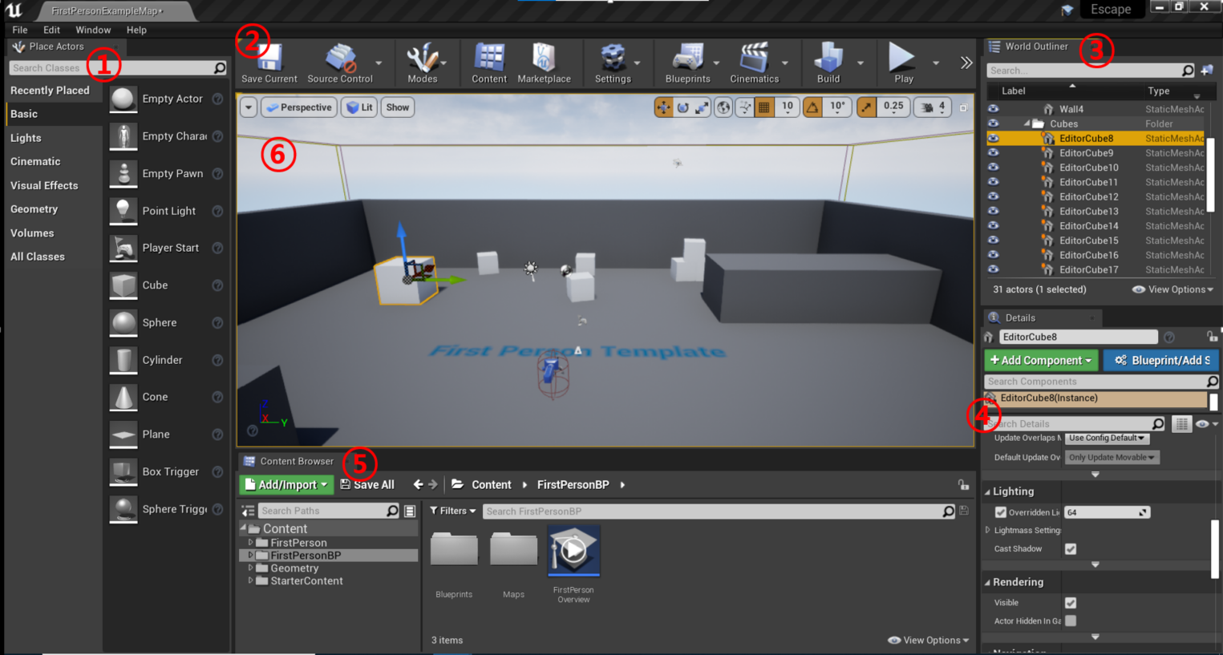Open the Only Update Movable dropdown
The height and width of the screenshot is (655, 1223).
1112,458
